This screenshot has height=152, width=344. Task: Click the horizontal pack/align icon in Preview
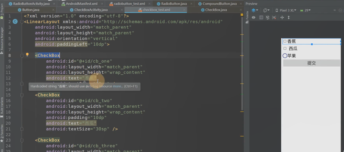282,17
